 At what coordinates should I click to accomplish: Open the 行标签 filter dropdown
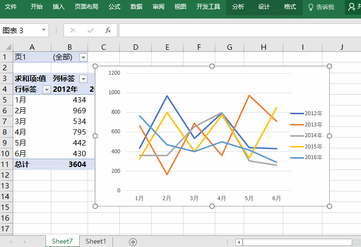pos(47,89)
